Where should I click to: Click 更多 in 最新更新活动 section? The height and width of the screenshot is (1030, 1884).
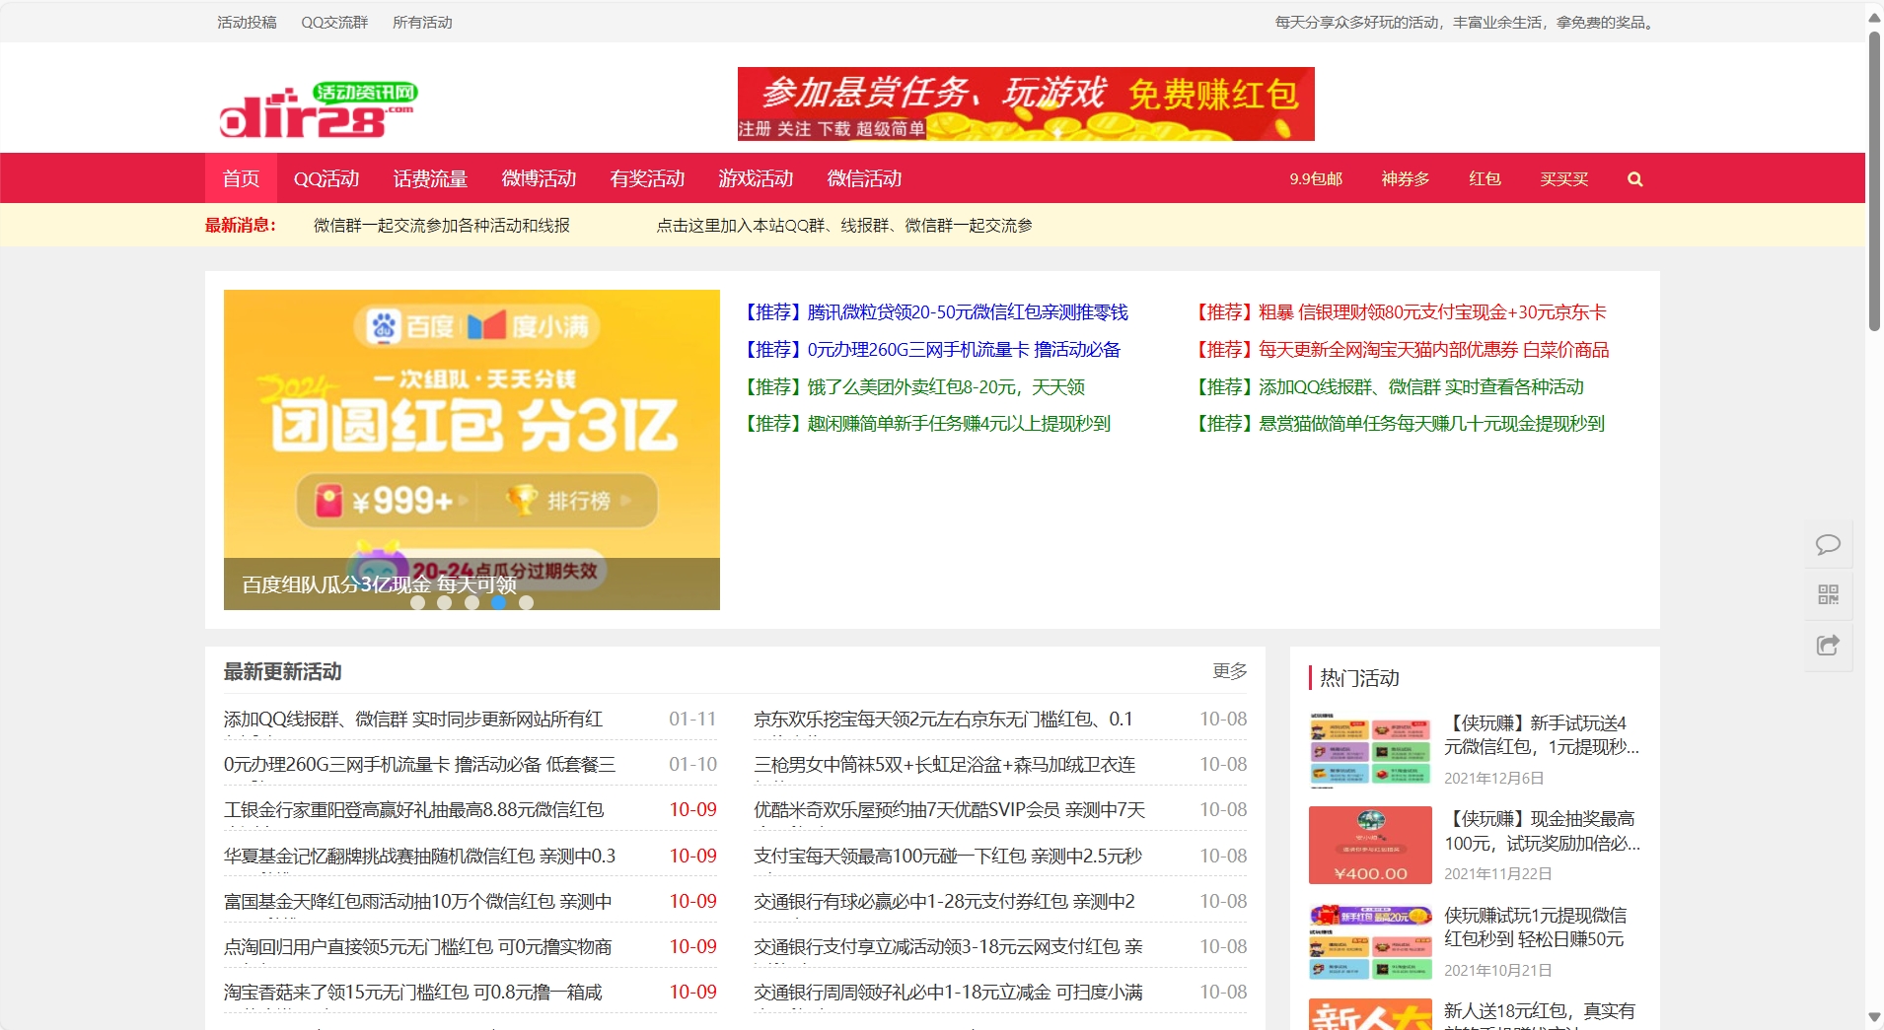click(x=1230, y=671)
